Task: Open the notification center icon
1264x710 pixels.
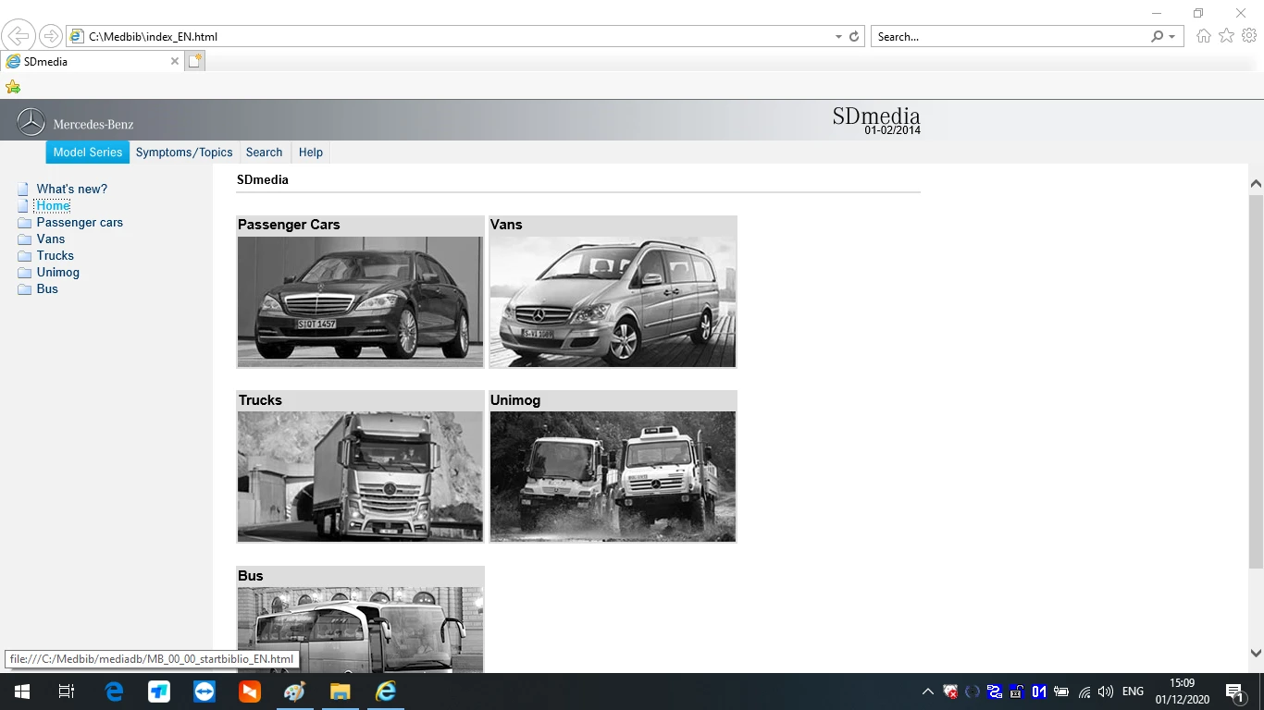Action: (x=1234, y=692)
